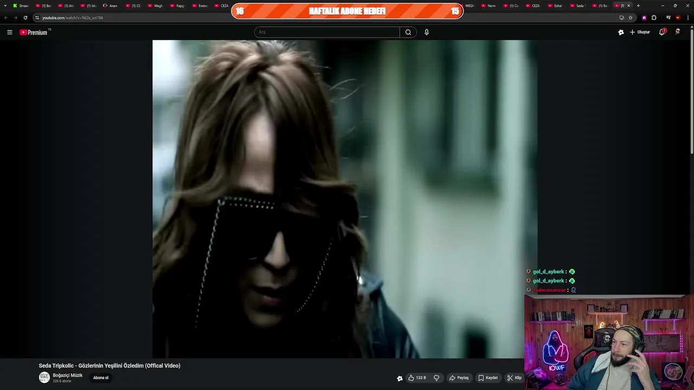Go back in browser history
The height and width of the screenshot is (390, 694).
coord(6,17)
